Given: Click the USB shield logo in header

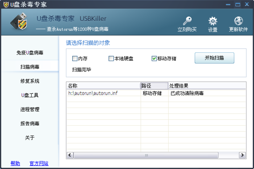Looking at the screenshot, I should coord(19,21).
